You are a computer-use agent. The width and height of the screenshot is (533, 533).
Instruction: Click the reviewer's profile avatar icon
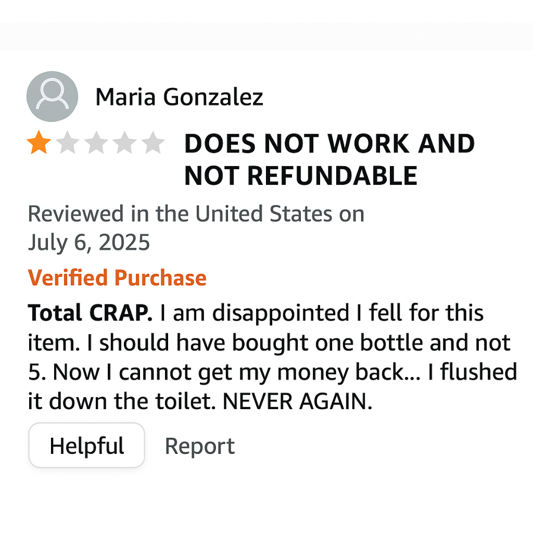52,97
